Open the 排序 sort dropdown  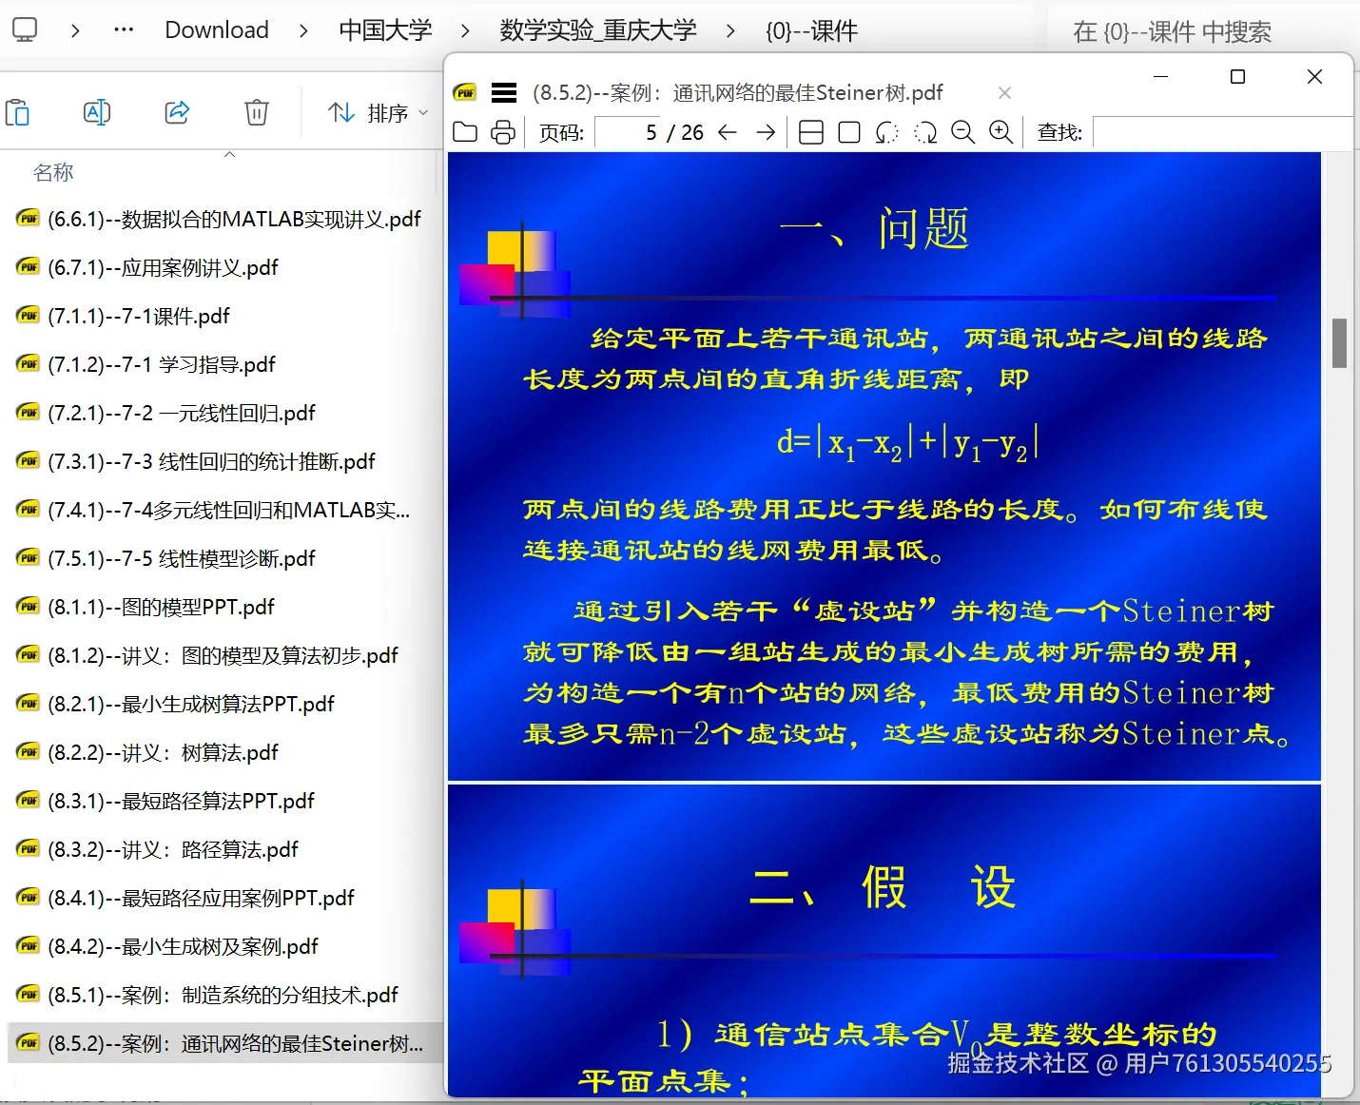pyautogui.click(x=378, y=113)
